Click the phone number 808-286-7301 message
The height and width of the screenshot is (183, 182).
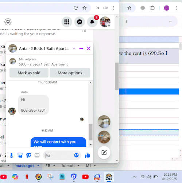[x=33, y=110]
